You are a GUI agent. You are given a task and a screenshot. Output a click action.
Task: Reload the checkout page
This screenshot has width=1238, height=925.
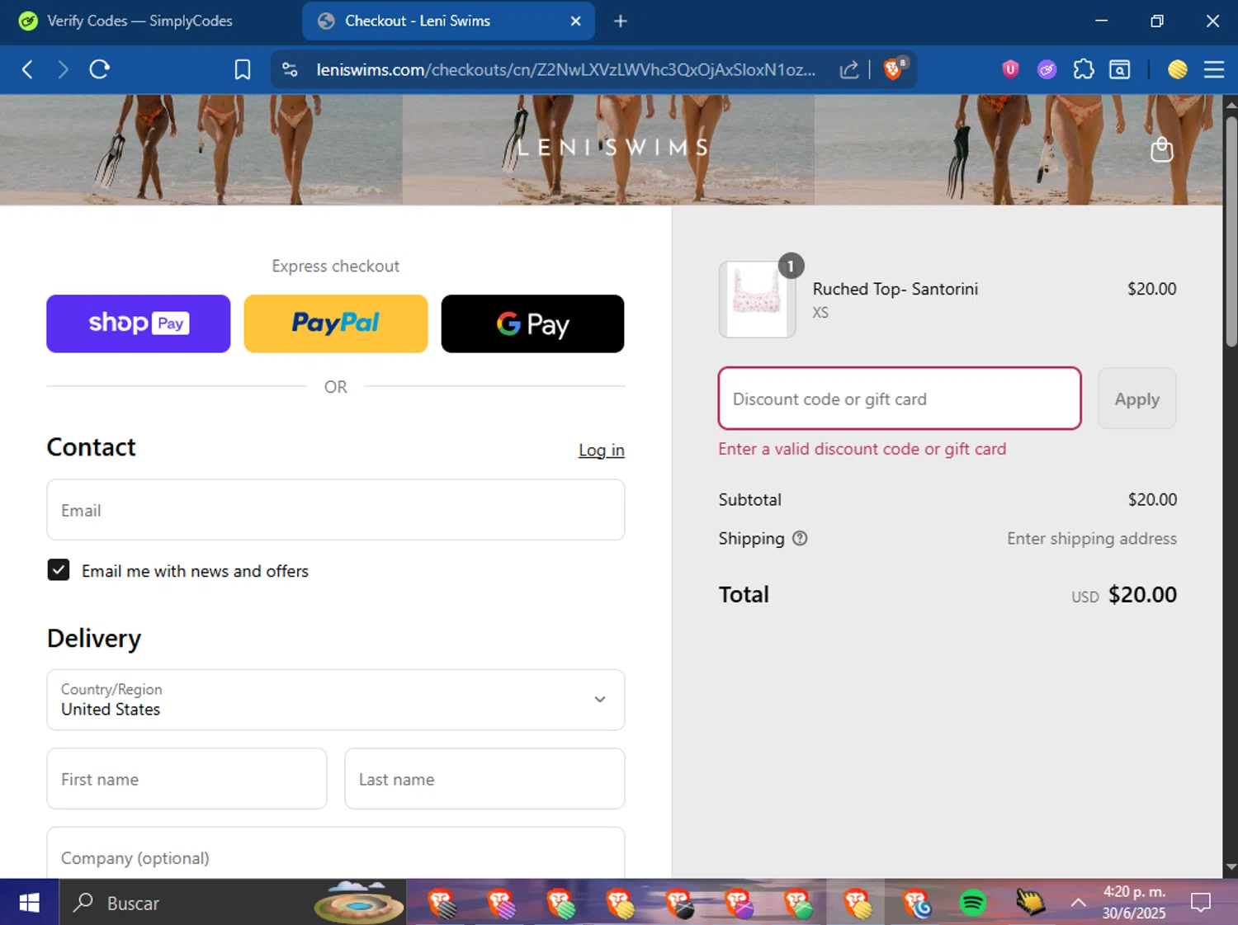[100, 69]
